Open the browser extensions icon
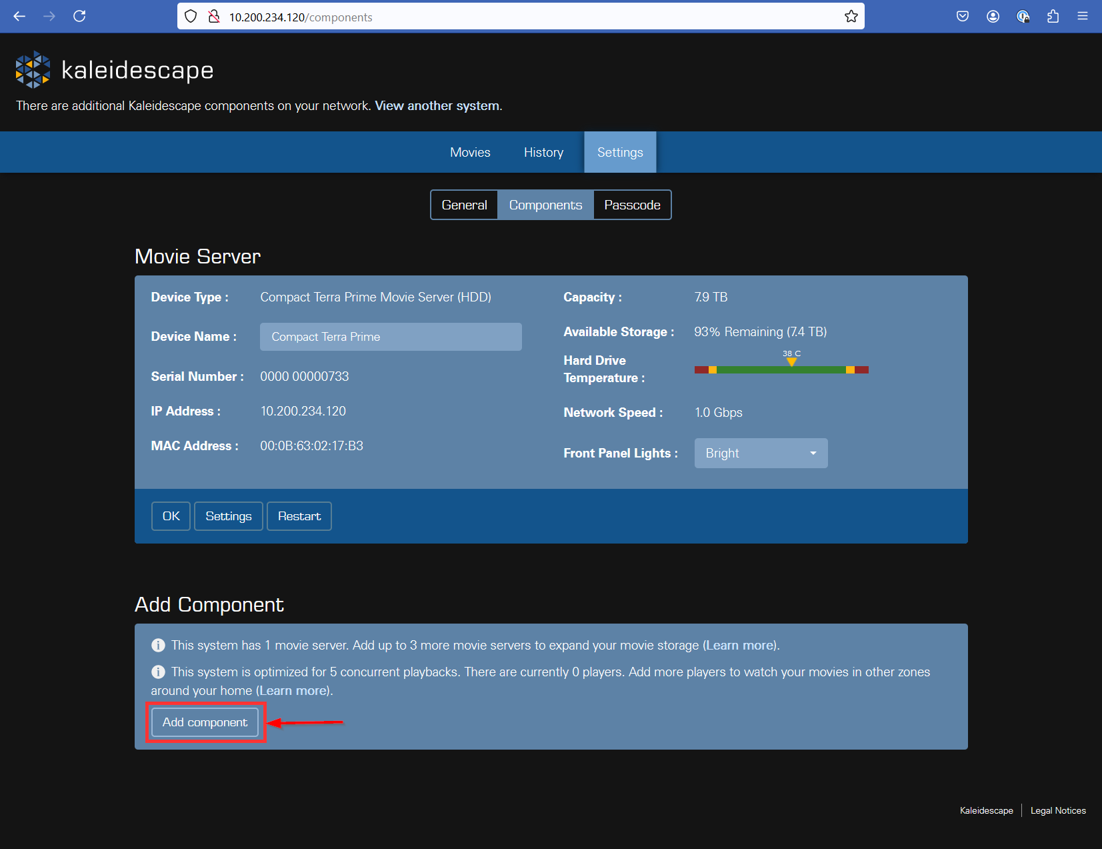This screenshot has width=1102, height=849. point(1053,16)
